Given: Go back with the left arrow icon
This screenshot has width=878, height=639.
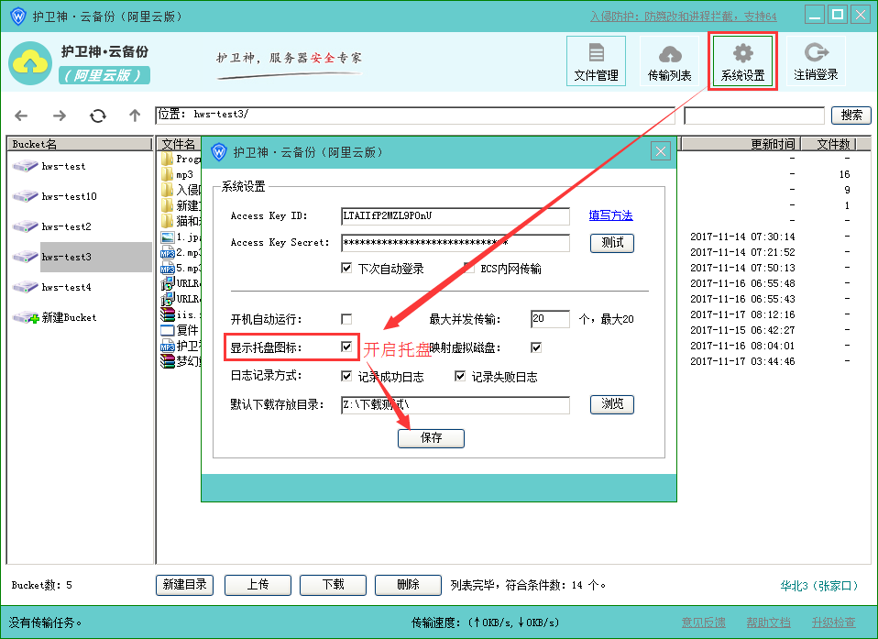Looking at the screenshot, I should pyautogui.click(x=21, y=116).
